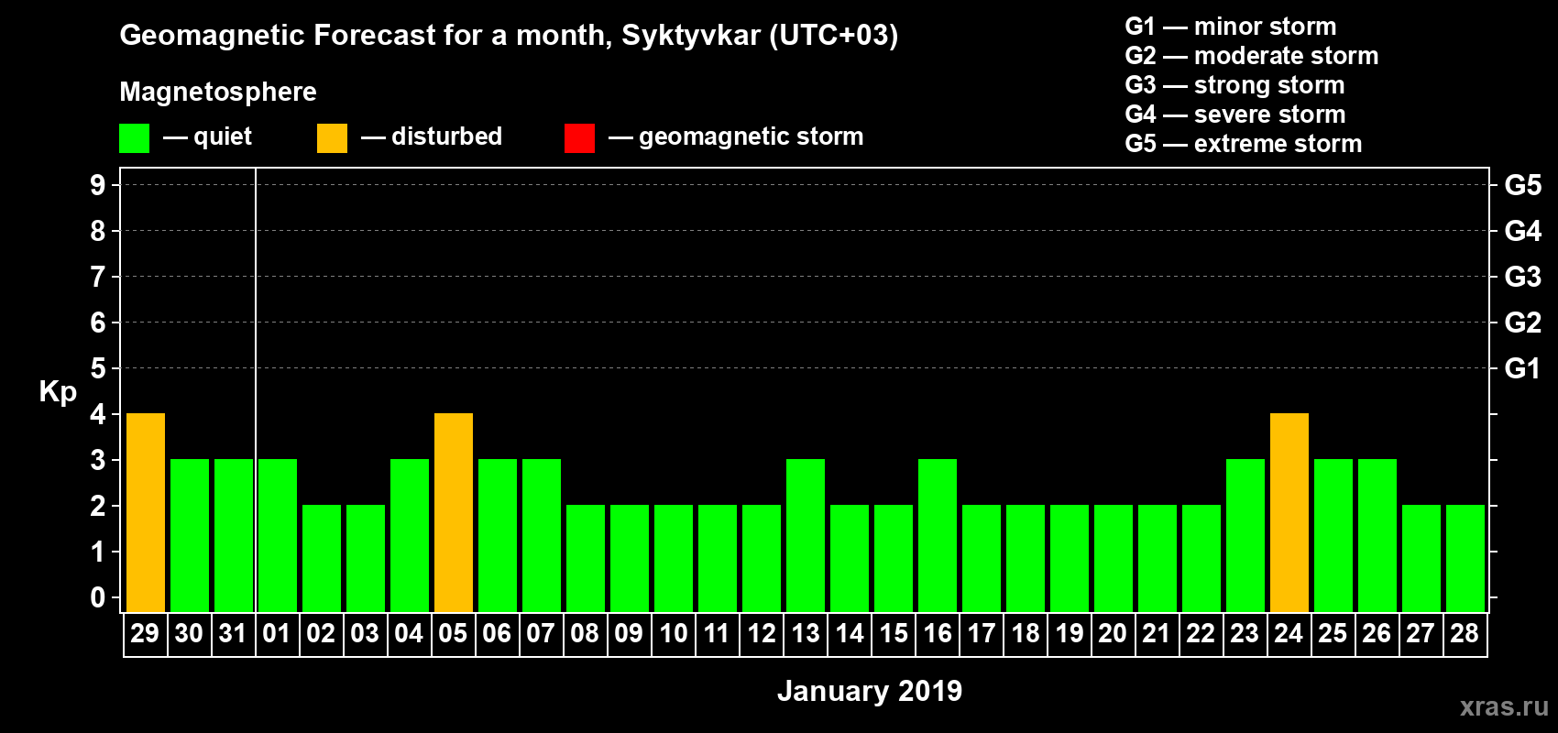Click the green bar for day 13
Screen dimensions: 1558x733
tap(806, 535)
